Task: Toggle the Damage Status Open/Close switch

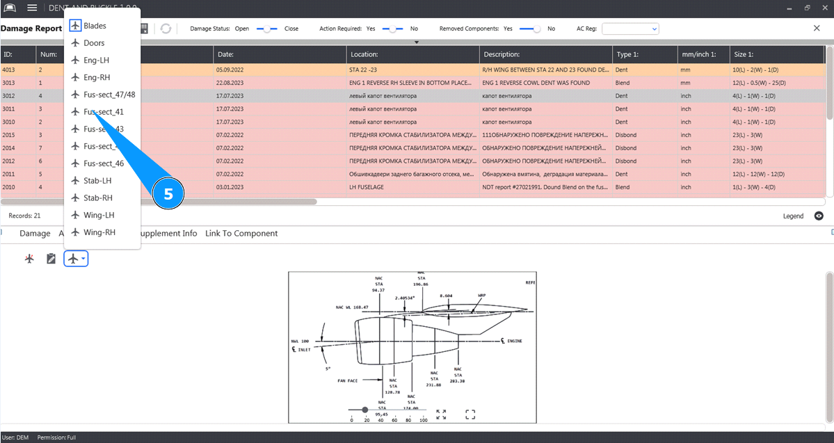Action: (x=267, y=29)
